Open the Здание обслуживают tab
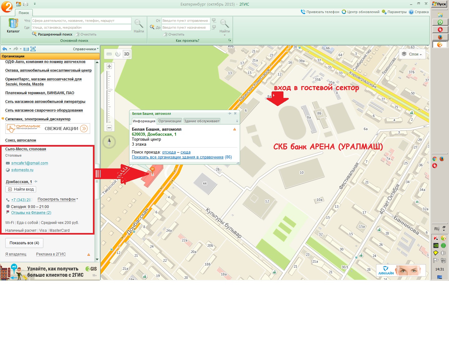 click(x=202, y=121)
